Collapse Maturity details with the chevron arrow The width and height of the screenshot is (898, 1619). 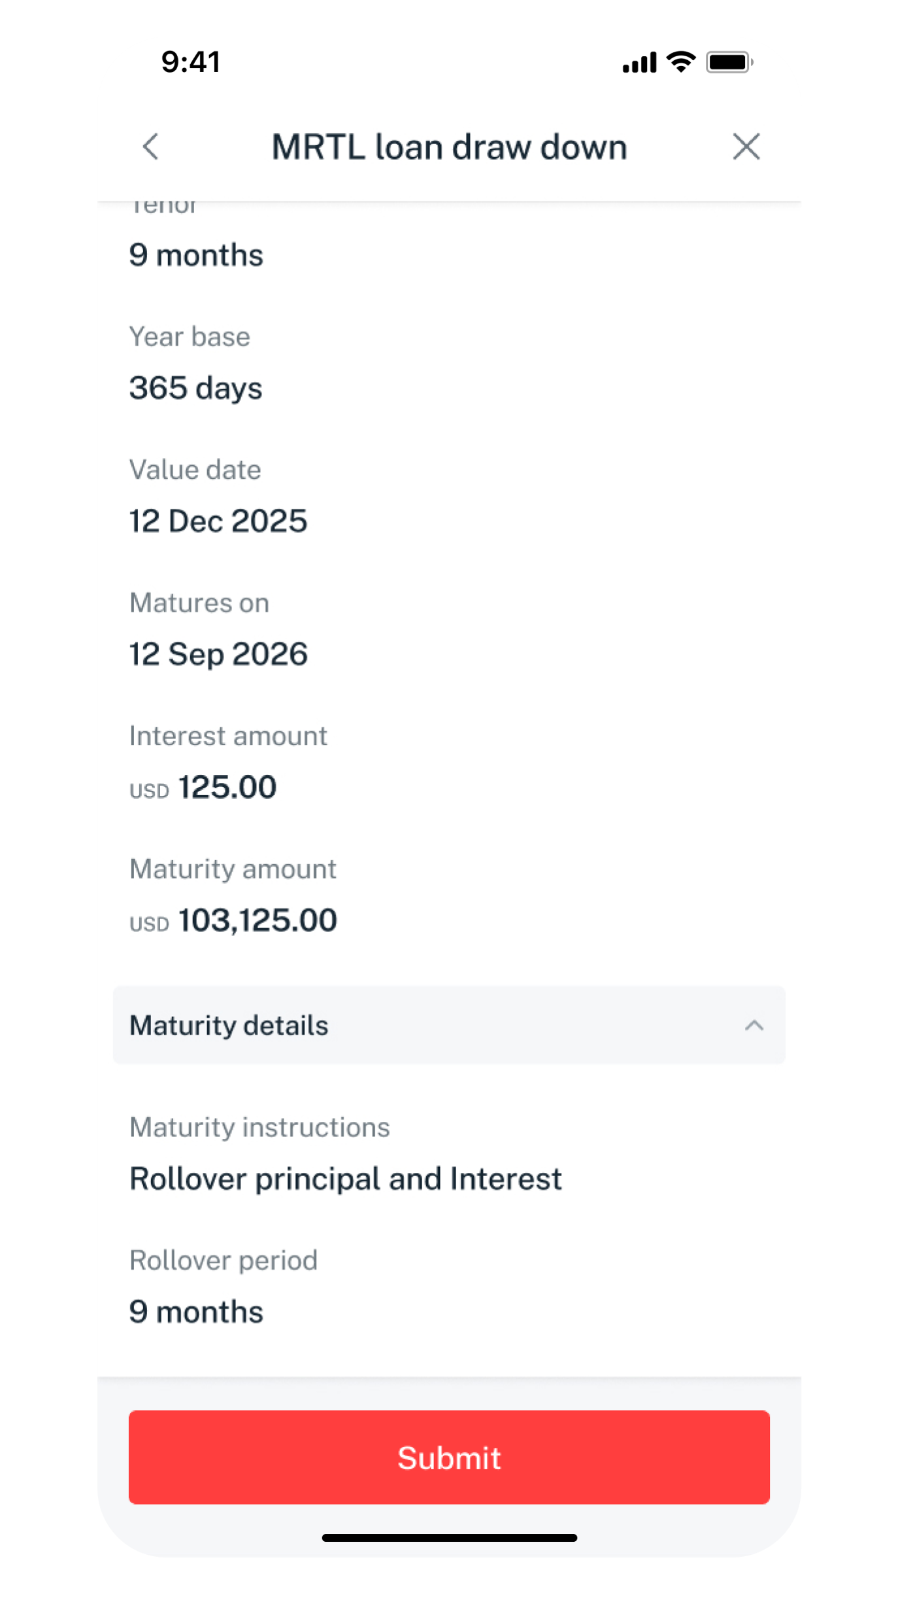(x=754, y=1025)
